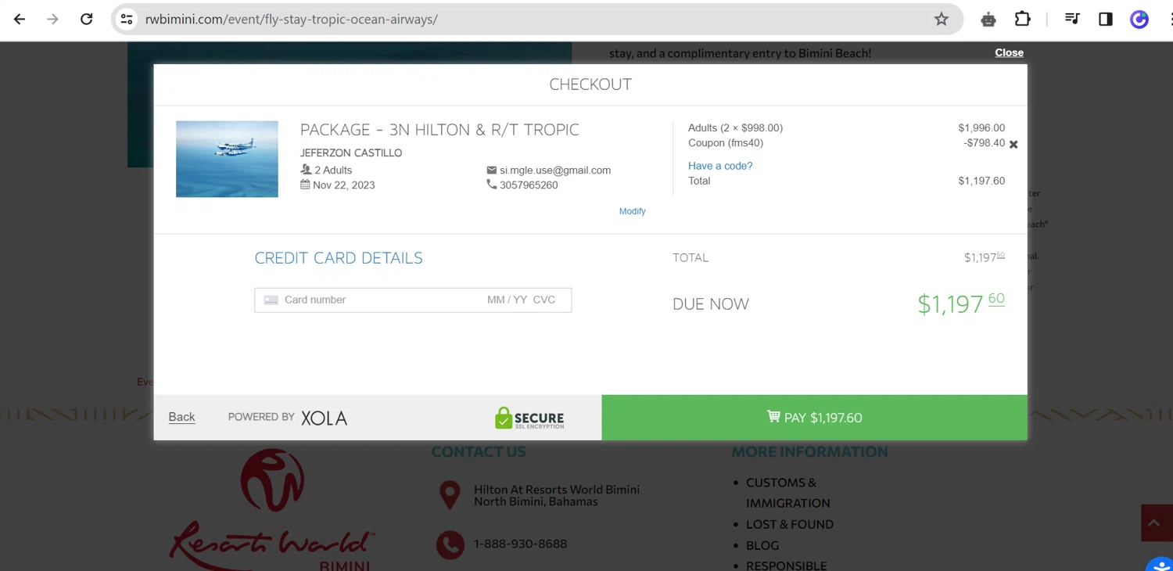Open Customs & Immigration link
The height and width of the screenshot is (571, 1173).
pos(787,493)
